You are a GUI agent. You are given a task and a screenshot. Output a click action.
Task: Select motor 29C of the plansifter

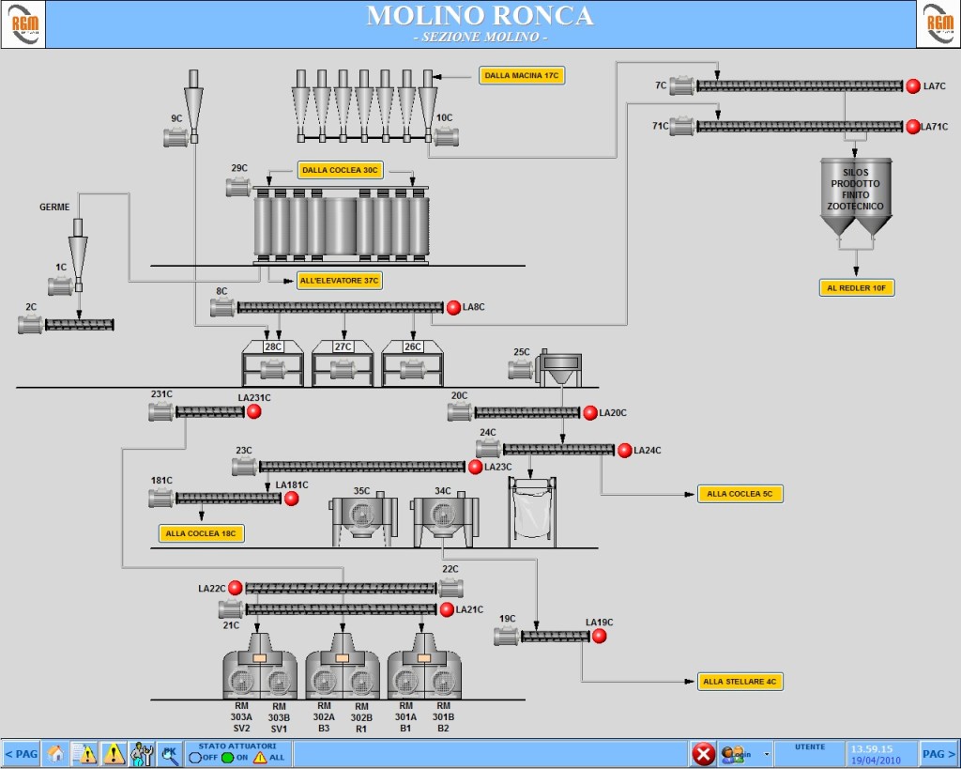(238, 187)
